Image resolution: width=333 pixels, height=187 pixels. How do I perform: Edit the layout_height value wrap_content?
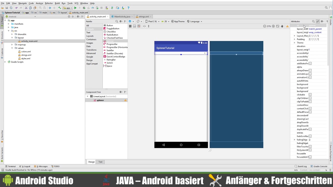coord(315,32)
